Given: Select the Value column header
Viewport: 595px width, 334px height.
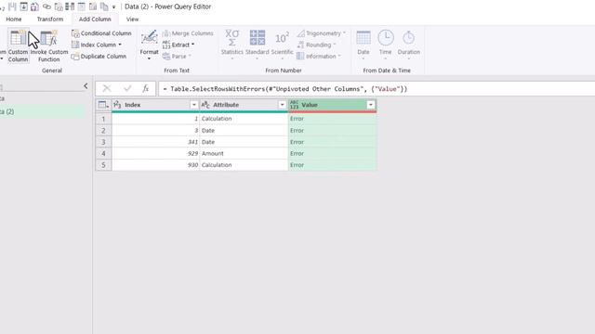Looking at the screenshot, I should (333, 105).
